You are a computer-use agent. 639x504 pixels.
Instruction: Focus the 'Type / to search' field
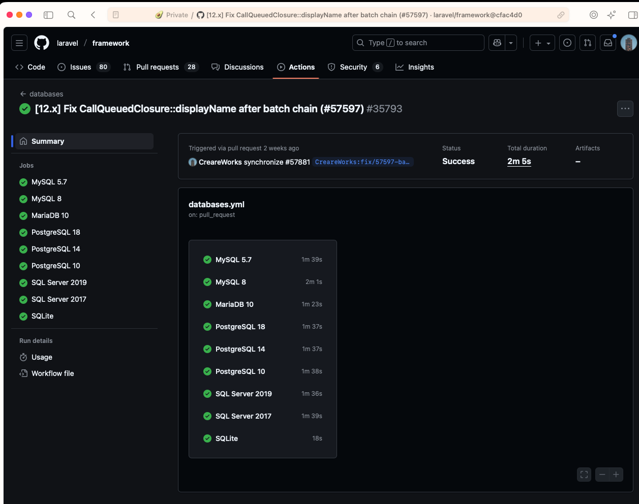coord(418,43)
